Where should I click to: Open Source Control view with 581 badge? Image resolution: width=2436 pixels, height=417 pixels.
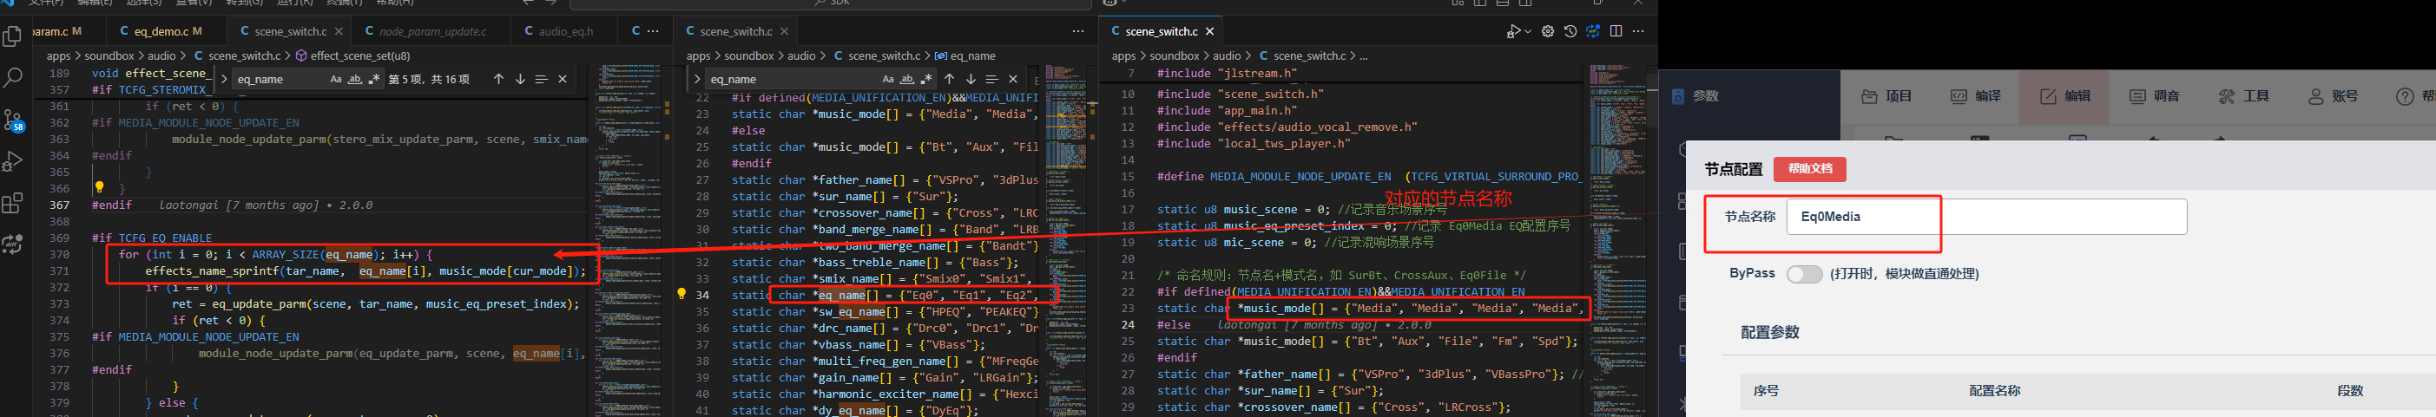(x=13, y=120)
